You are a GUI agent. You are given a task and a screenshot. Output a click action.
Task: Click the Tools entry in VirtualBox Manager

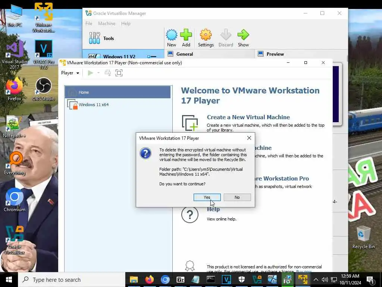pos(123,38)
